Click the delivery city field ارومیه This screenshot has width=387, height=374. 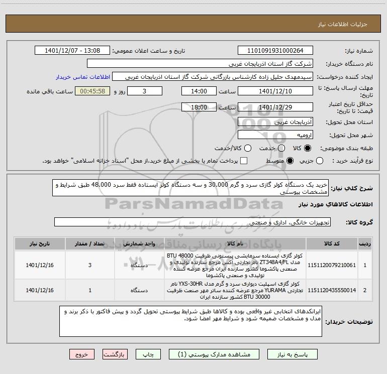[x=275, y=135]
